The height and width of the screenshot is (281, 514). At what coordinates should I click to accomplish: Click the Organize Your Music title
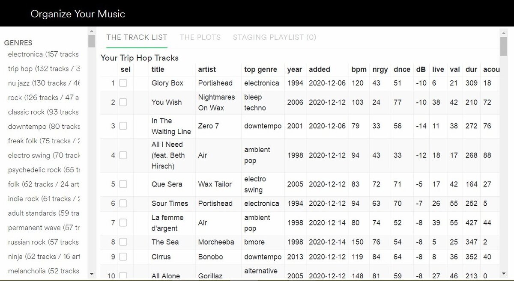(x=78, y=14)
